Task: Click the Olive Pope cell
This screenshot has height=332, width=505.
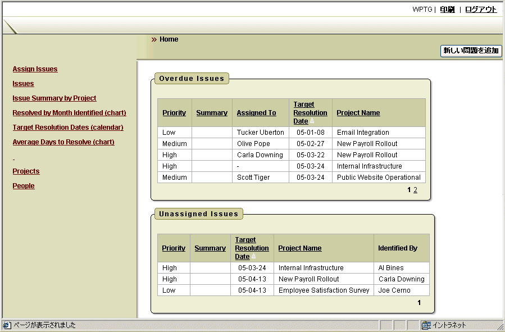Action: (x=261, y=144)
